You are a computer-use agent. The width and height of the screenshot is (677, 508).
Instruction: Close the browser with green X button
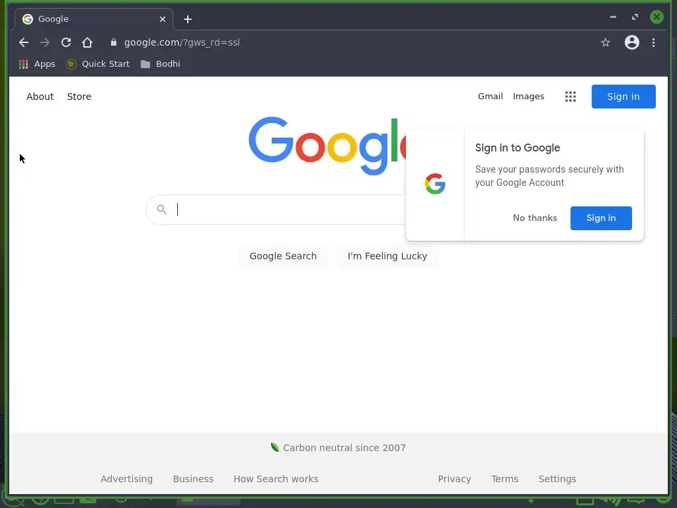(657, 17)
